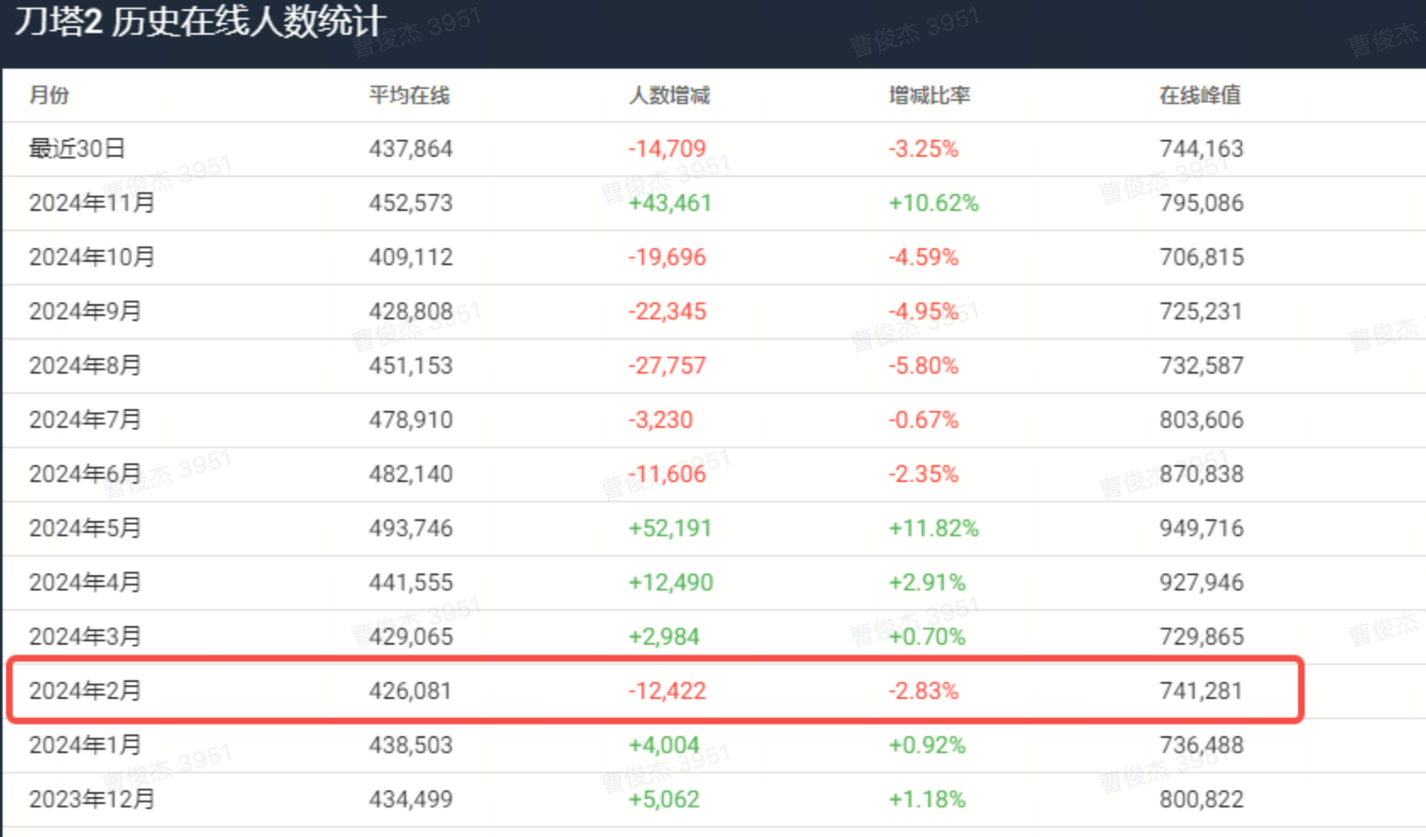Click the percentage -2.83%
1426x837 pixels.
pos(923,691)
